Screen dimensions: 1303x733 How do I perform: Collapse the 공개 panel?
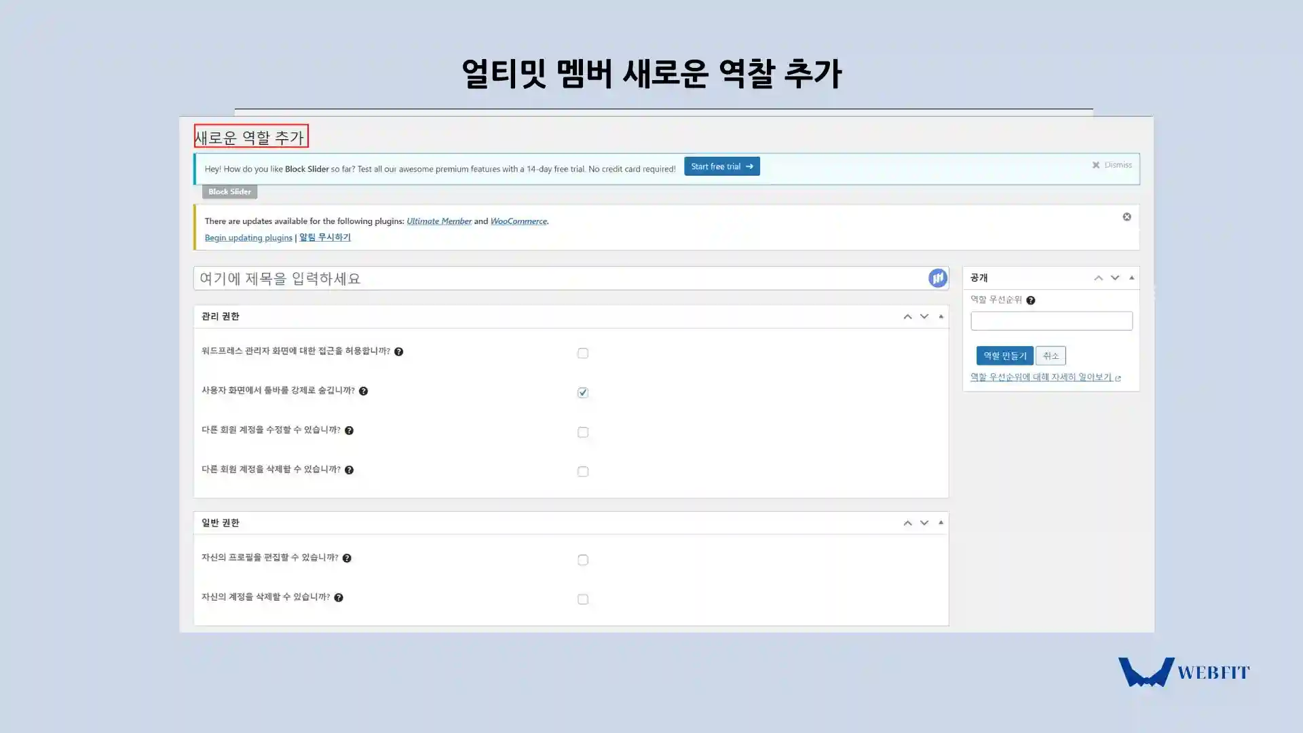coord(1131,278)
